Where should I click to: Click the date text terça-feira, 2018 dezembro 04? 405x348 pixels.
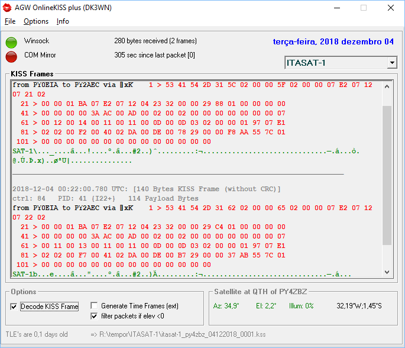(333, 41)
